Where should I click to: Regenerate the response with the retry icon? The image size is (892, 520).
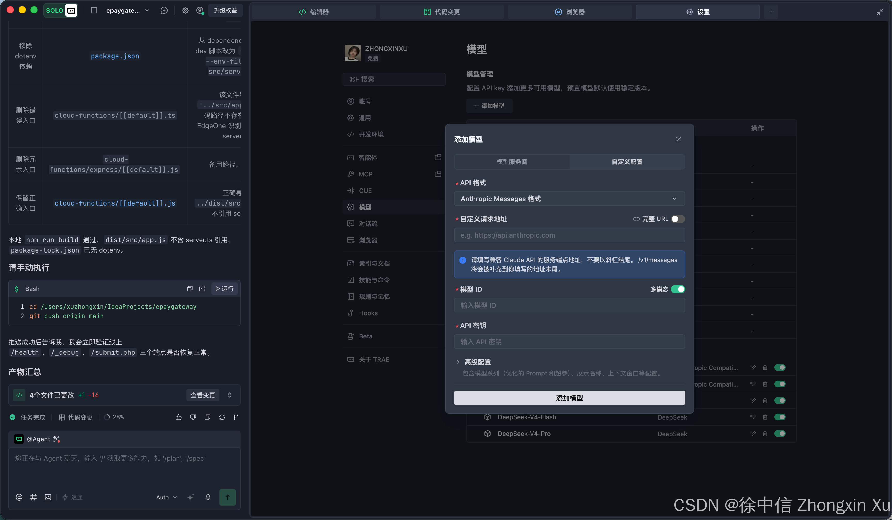(x=222, y=417)
